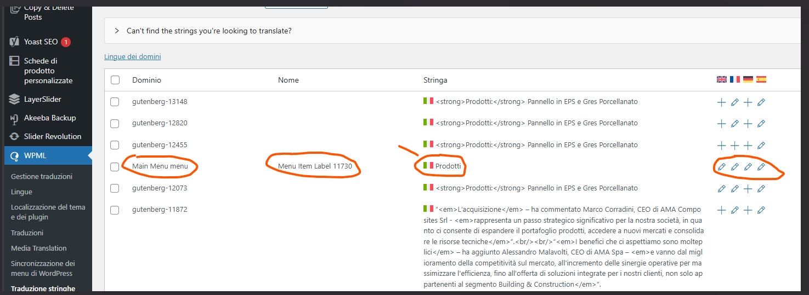Toggle the select-all checkbox in table header

pyautogui.click(x=115, y=80)
